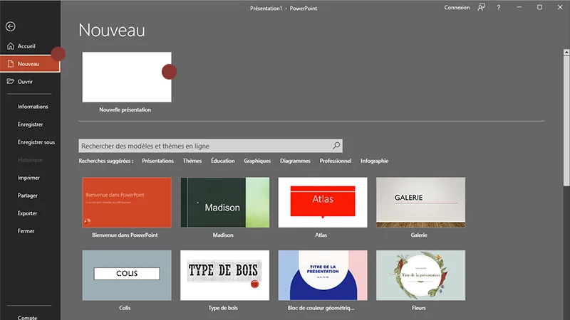
Task: Open the Imprimer page
Action: click(x=28, y=177)
